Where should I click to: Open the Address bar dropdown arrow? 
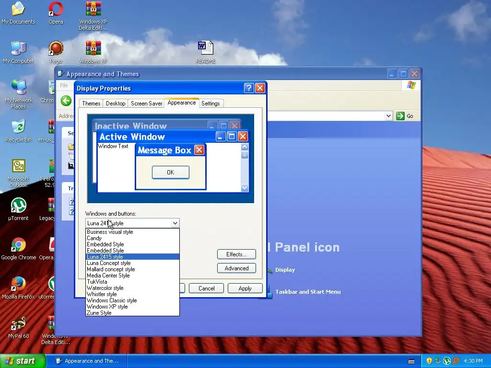[388, 116]
